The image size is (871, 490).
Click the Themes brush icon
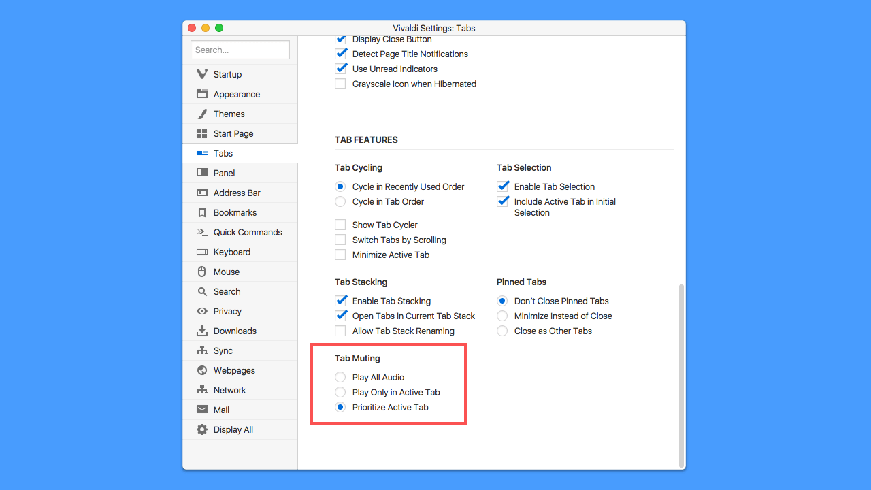[202, 114]
